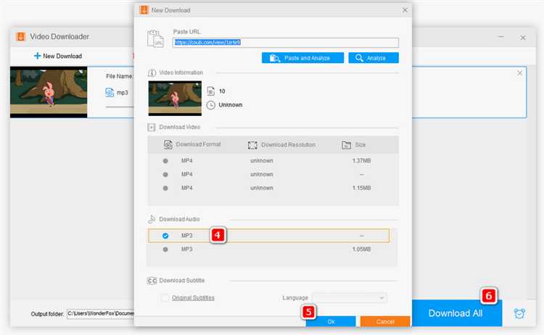Remove the download task with its X
Screen dimensions: 544x335
click(519, 73)
